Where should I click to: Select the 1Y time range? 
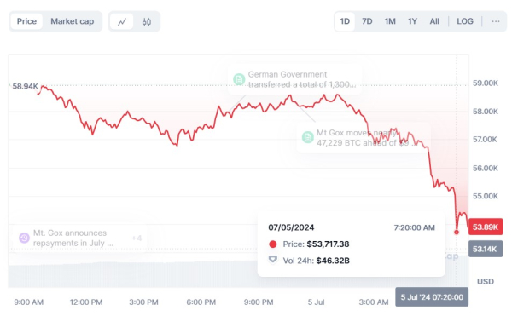[412, 21]
